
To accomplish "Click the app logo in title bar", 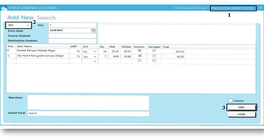I will pyautogui.click(x=3, y=8).
